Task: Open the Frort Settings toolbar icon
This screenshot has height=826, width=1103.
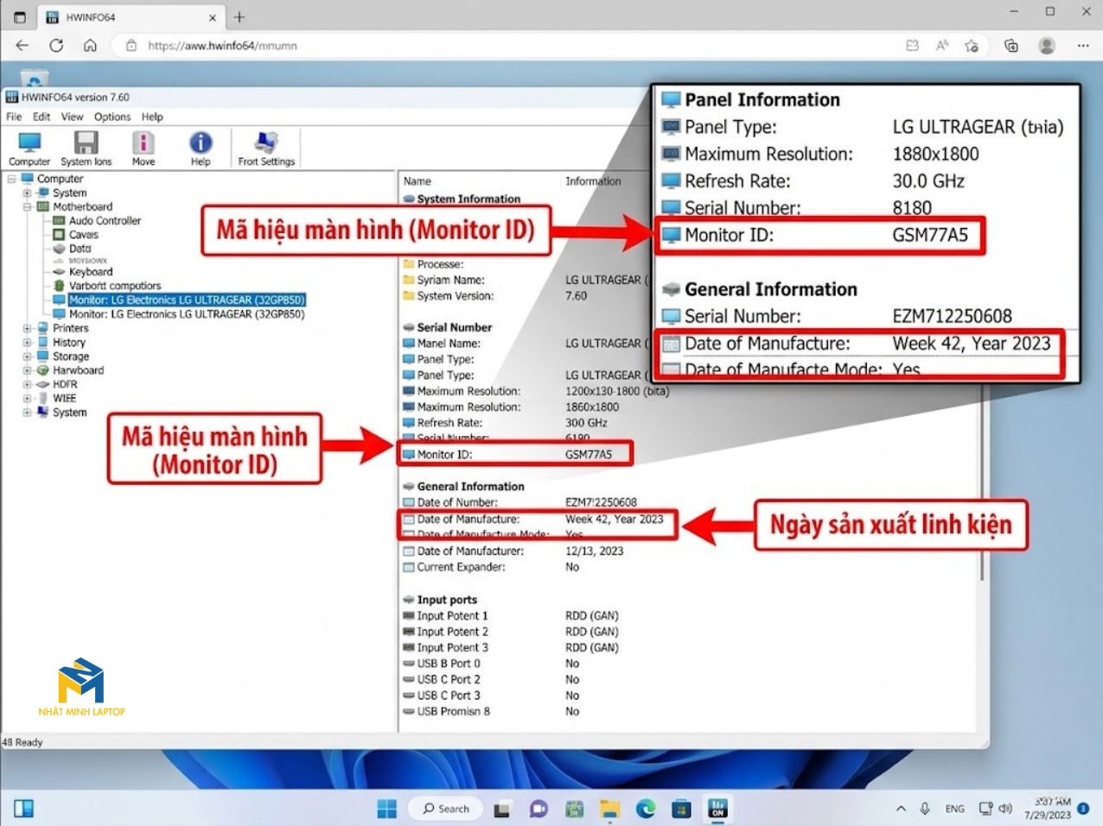Action: point(266,143)
